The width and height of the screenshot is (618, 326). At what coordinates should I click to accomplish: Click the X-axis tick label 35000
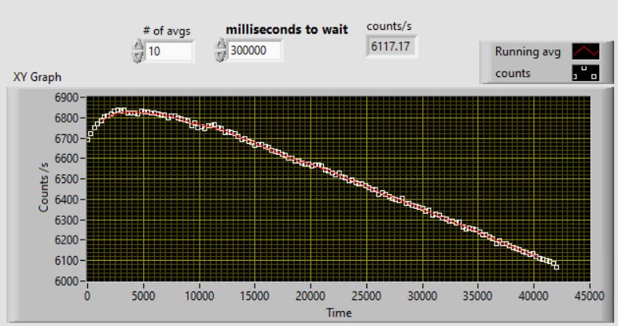478,296
